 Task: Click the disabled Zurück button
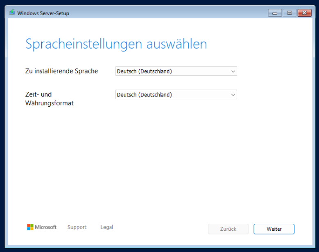tap(228, 229)
